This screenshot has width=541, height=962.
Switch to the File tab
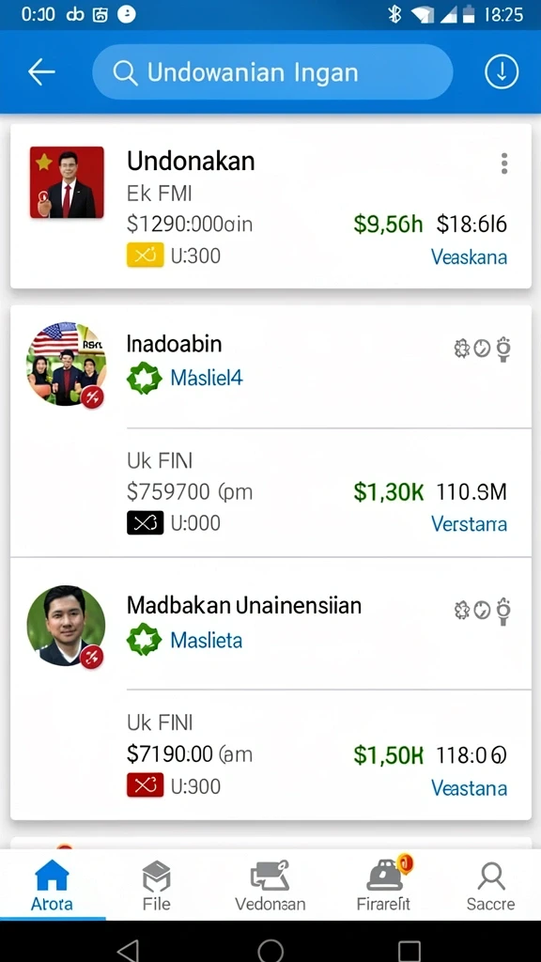pyautogui.click(x=157, y=885)
